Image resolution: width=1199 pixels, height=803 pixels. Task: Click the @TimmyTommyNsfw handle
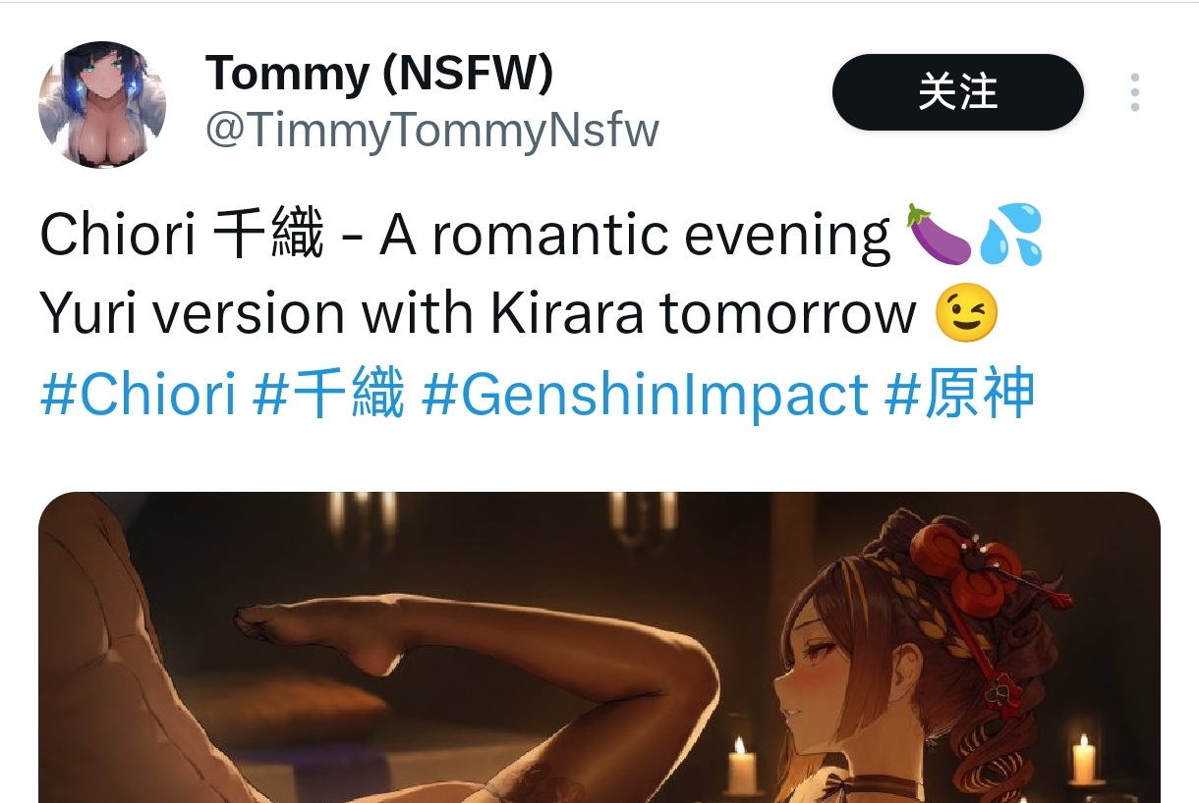click(x=431, y=130)
